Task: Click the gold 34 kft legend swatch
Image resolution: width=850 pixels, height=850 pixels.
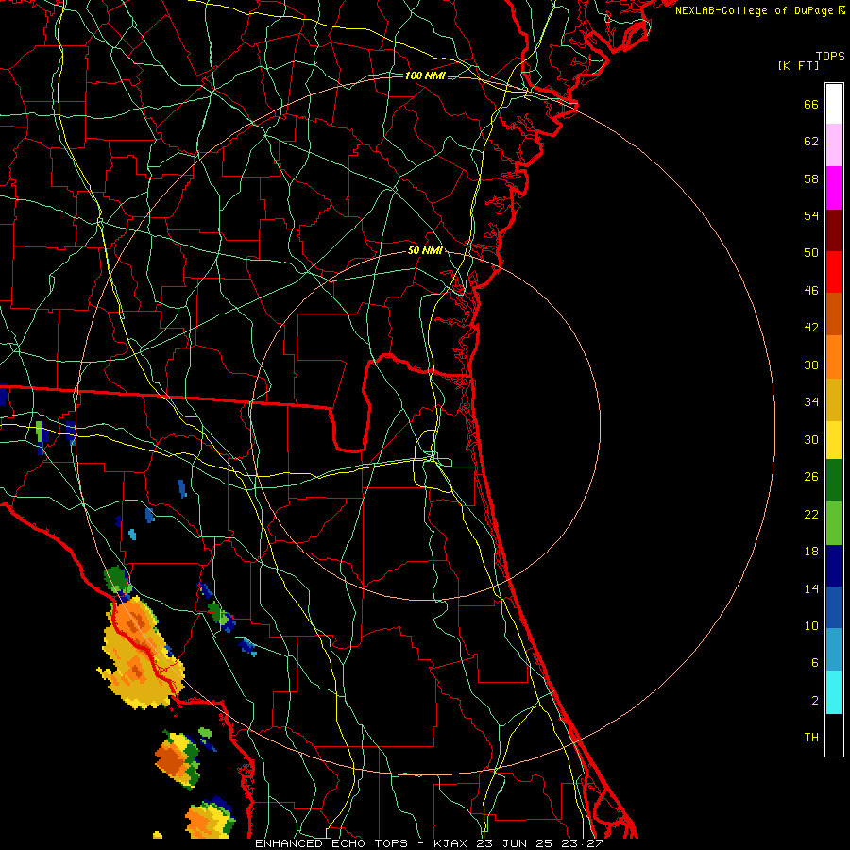Action: (x=834, y=399)
